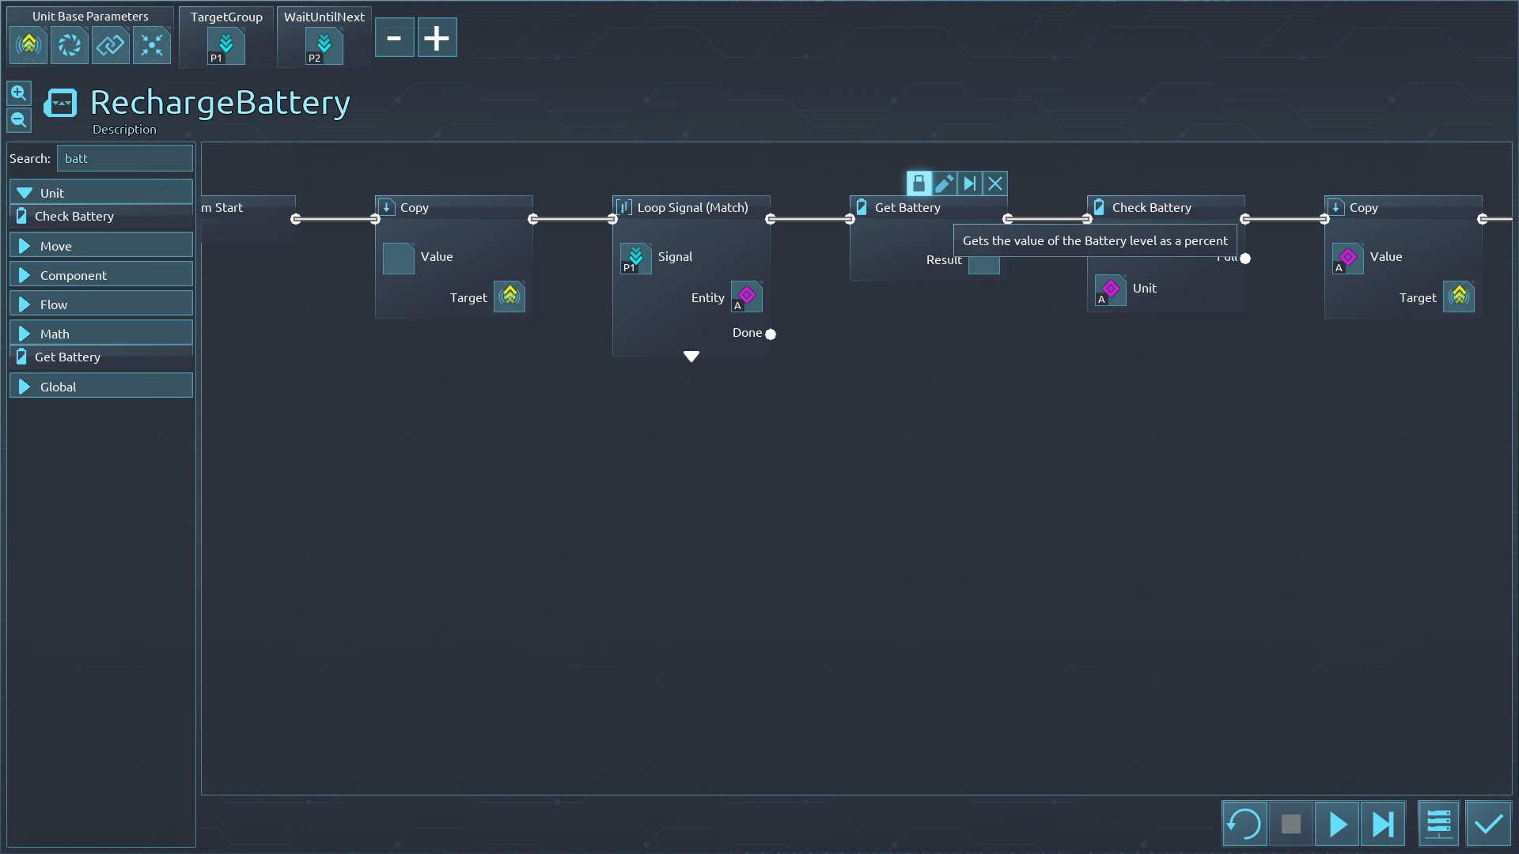Click the zoom in magnifier icon

tap(19, 93)
